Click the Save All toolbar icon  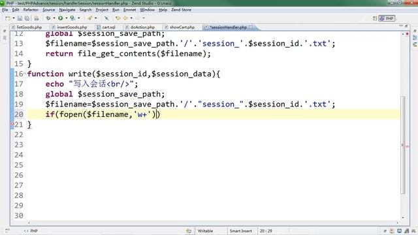tap(27, 18)
